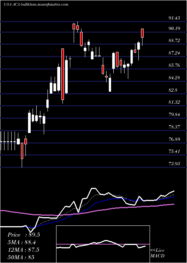
Task: Click the 73.93 price axis label
Action: pyautogui.click(x=174, y=164)
